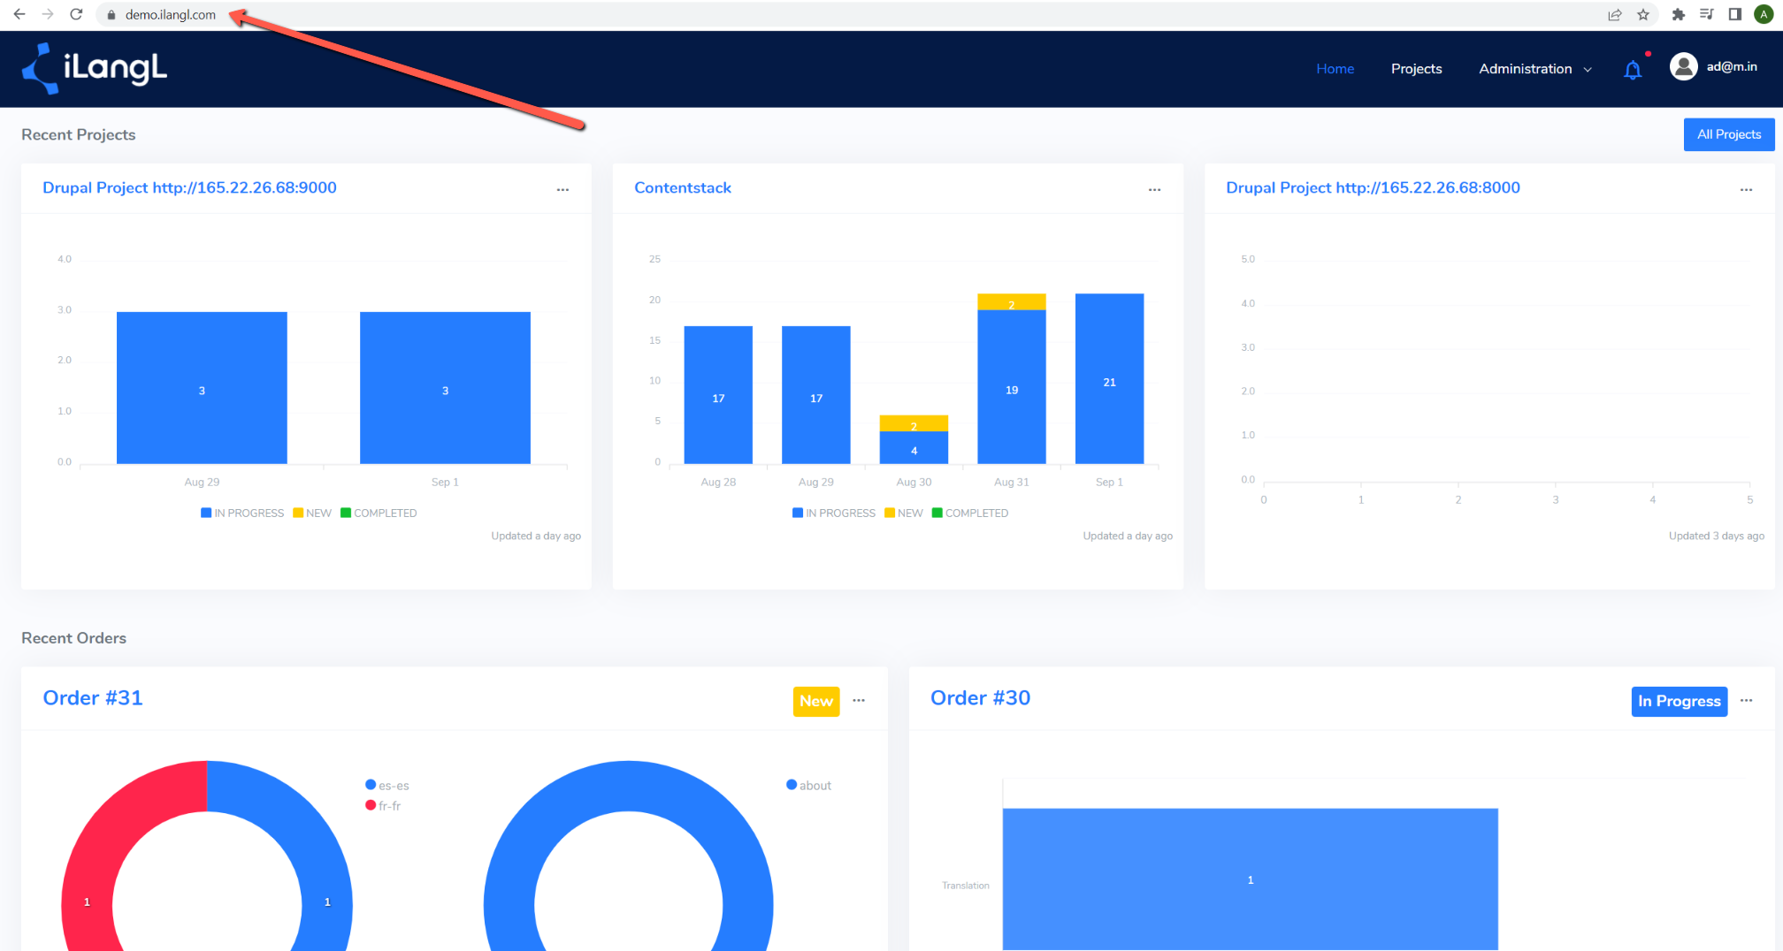This screenshot has width=1783, height=951.
Task: Toggle COMPLETED legend in Contentstack chart
Action: click(x=970, y=513)
